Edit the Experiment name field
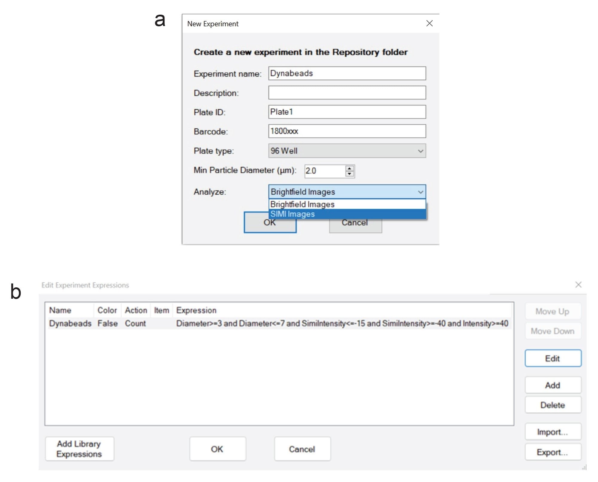This screenshot has width=598, height=482. pos(347,73)
